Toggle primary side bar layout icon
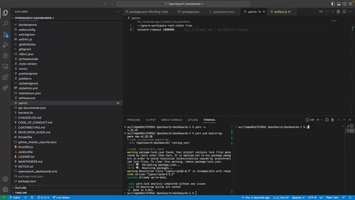 [333, 4]
